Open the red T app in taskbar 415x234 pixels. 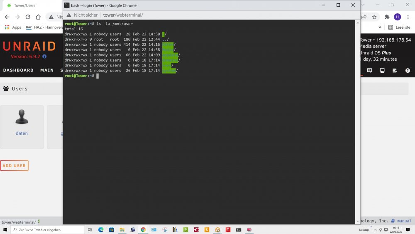[x=228, y=230]
